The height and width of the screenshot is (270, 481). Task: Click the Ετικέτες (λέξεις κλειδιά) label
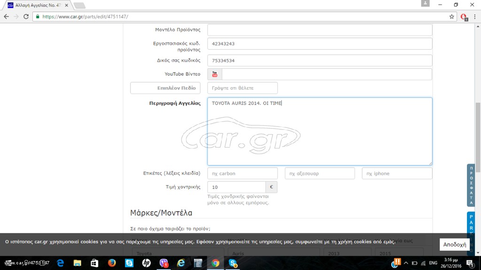point(172,173)
